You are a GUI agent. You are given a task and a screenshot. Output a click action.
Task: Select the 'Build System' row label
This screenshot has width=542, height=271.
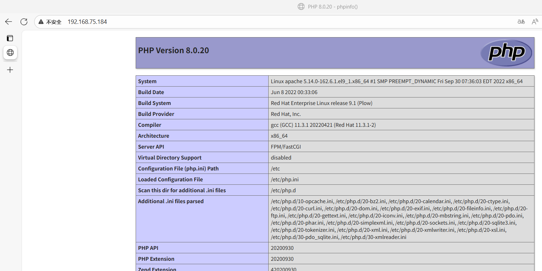tap(154, 103)
